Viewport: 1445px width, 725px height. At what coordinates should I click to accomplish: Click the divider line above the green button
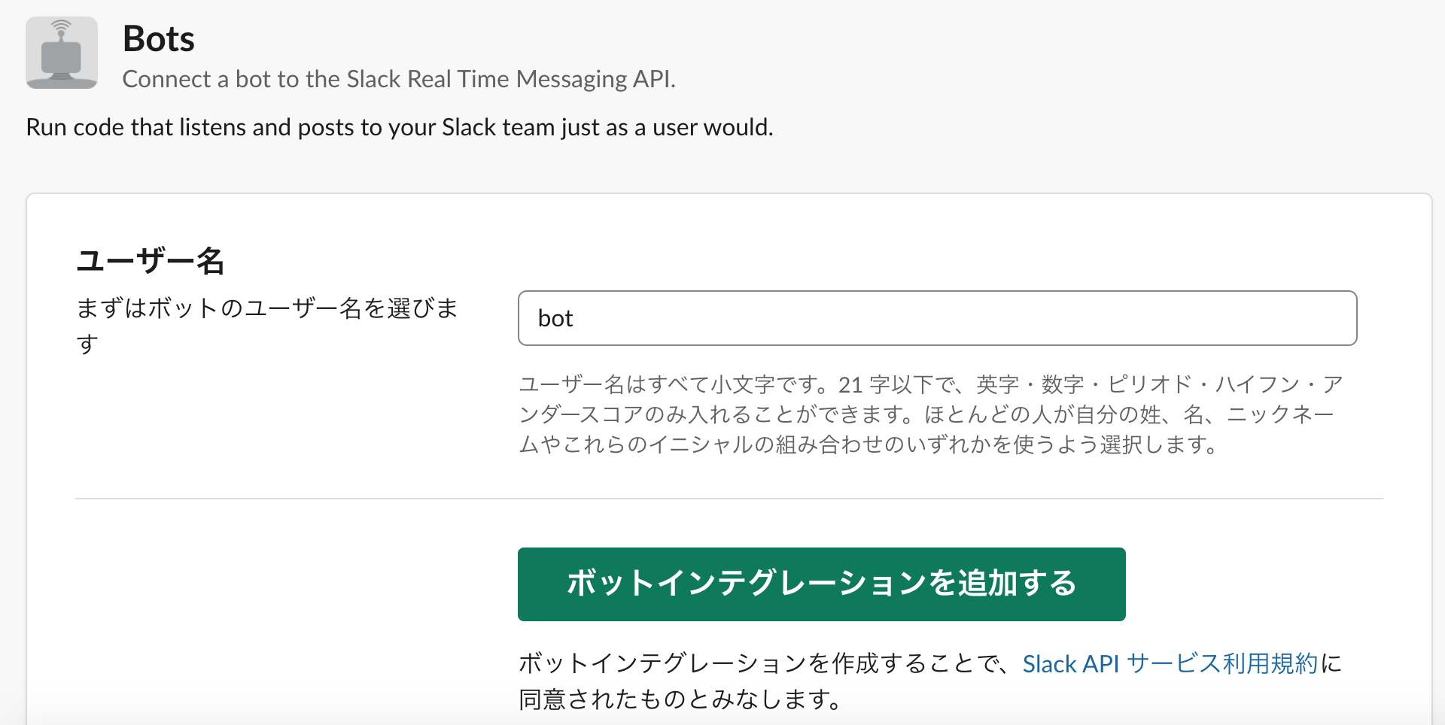click(x=729, y=499)
